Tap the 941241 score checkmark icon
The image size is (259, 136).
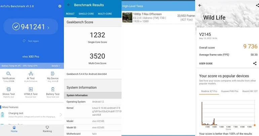coord(16,27)
